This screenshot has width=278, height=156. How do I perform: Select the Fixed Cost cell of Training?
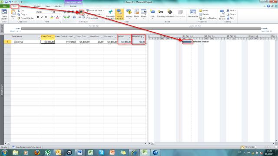[48, 42]
